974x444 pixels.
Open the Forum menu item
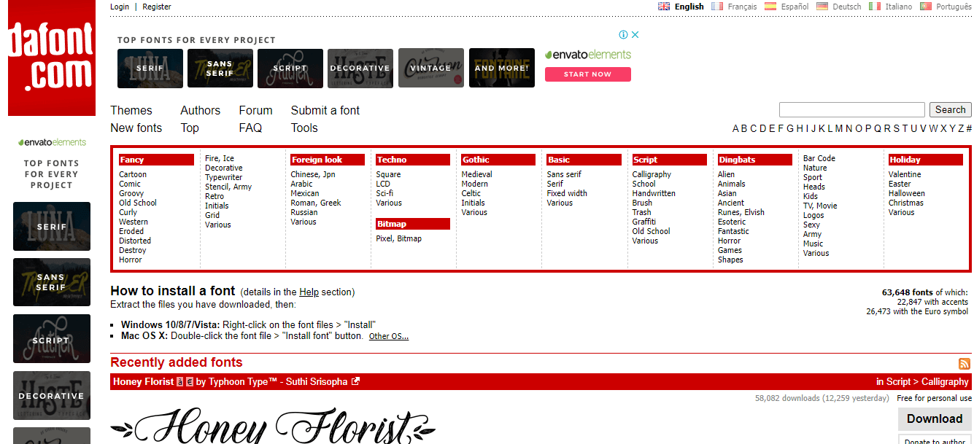tap(255, 110)
